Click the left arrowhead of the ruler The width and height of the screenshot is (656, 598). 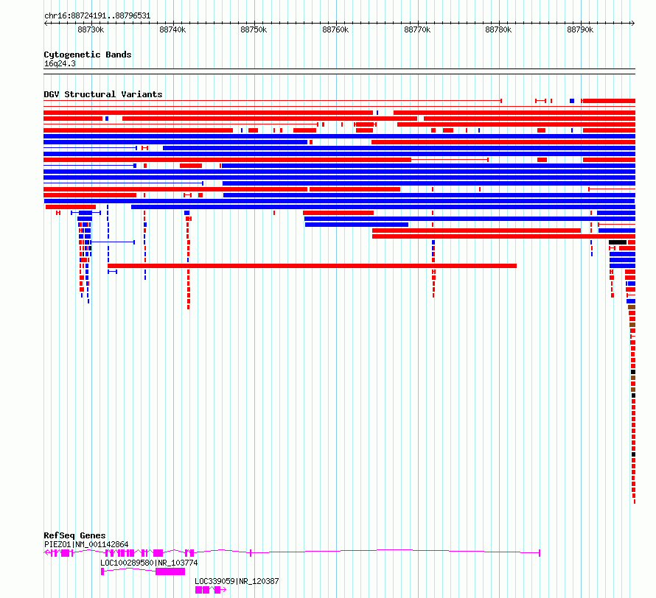pyautogui.click(x=46, y=24)
